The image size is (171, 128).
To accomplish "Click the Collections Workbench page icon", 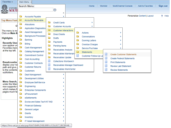I will point(49,61).
